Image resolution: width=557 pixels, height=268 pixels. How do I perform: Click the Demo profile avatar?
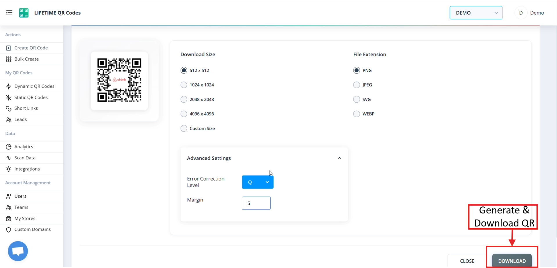[x=521, y=13]
